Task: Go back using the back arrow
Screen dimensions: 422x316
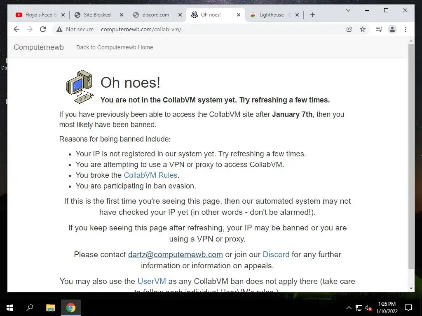Action: pyautogui.click(x=16, y=29)
